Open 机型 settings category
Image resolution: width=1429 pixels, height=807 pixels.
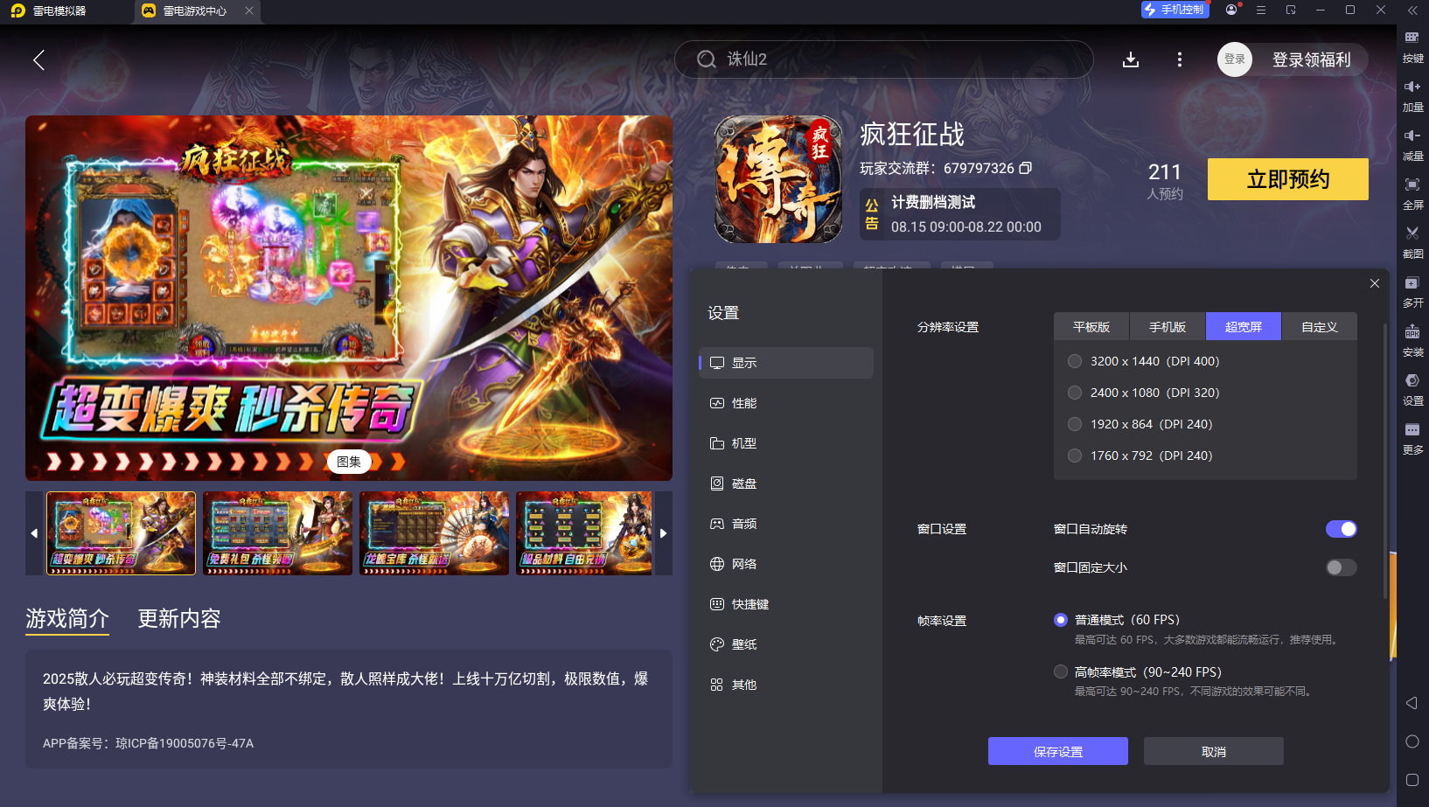[786, 443]
